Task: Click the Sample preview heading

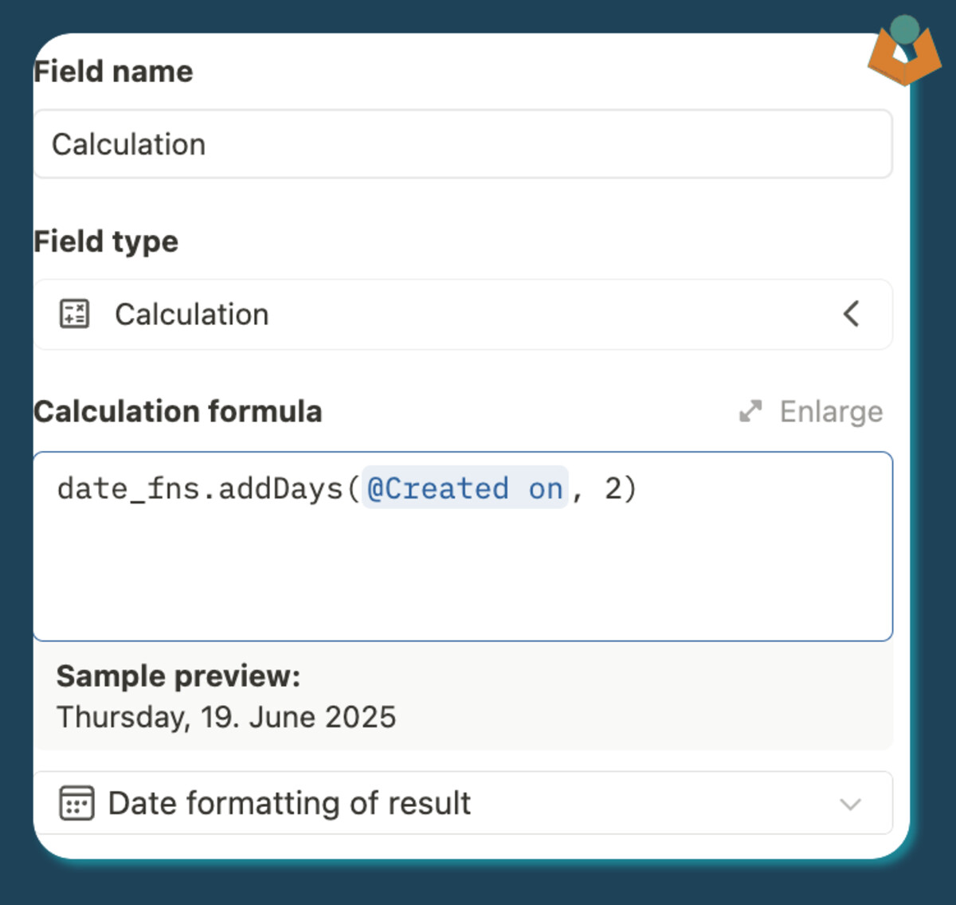Action: 178,676
